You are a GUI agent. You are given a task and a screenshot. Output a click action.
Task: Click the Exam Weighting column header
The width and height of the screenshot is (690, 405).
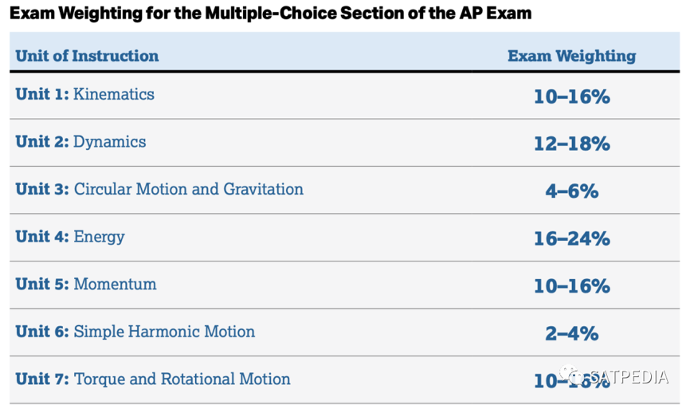571,56
